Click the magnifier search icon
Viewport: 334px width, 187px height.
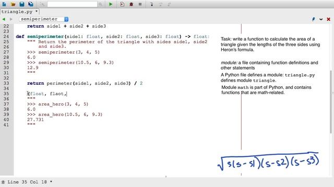tap(100, 4)
